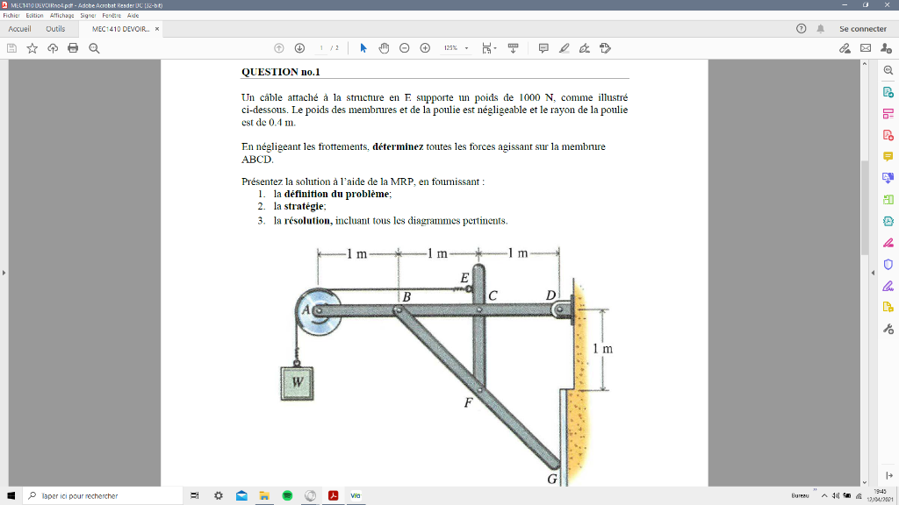Open Combine Files tool in right panel

(x=888, y=178)
